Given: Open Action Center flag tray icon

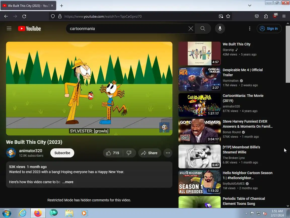Looking at the screenshot, I should (x=252, y=213).
